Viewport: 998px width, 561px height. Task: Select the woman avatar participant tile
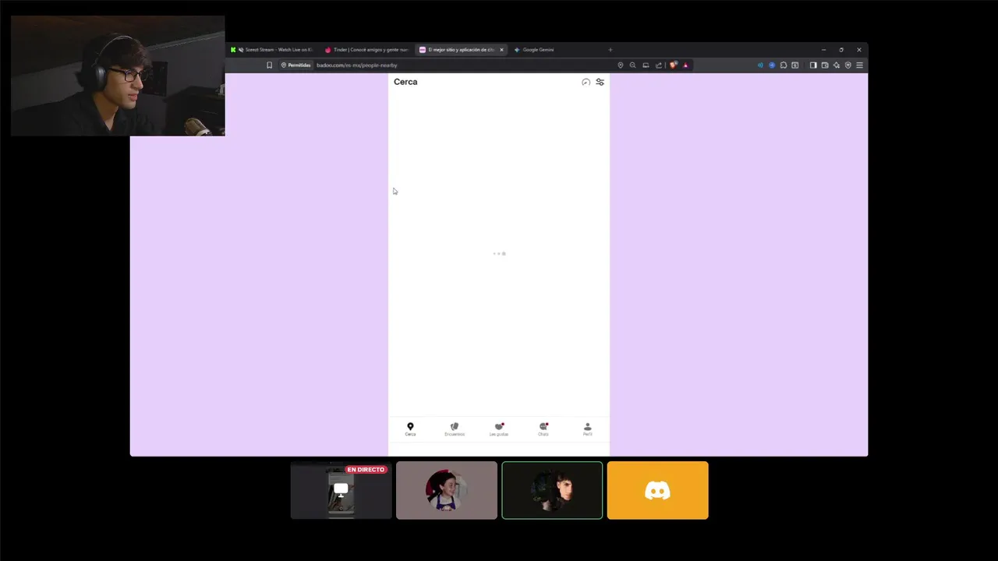[447, 490]
